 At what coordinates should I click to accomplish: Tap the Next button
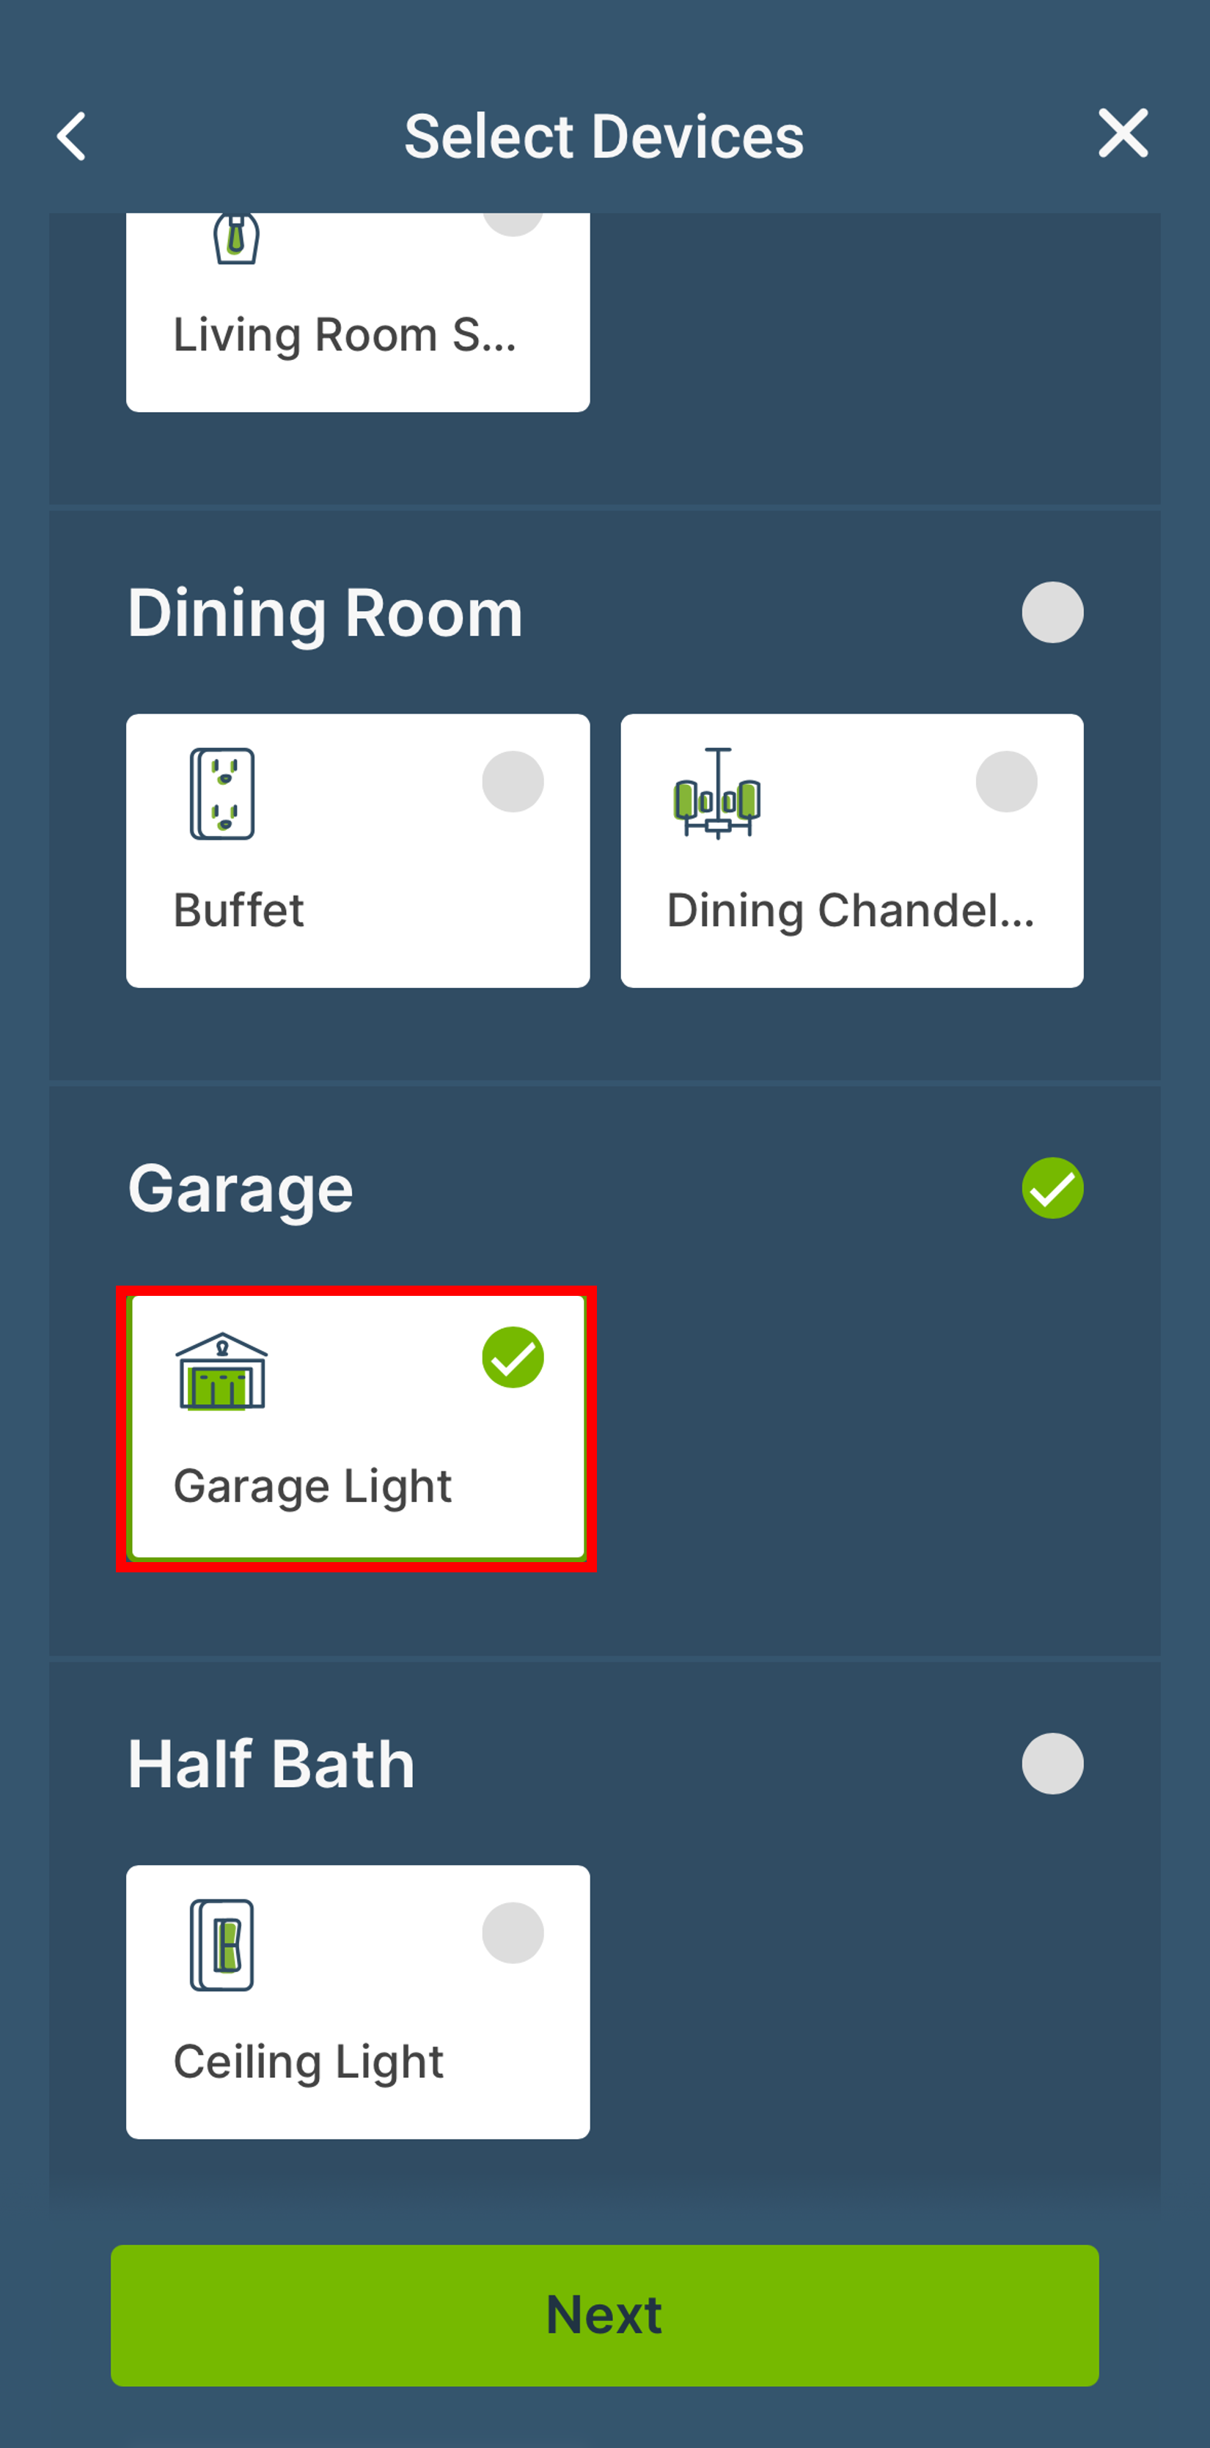click(x=604, y=2315)
